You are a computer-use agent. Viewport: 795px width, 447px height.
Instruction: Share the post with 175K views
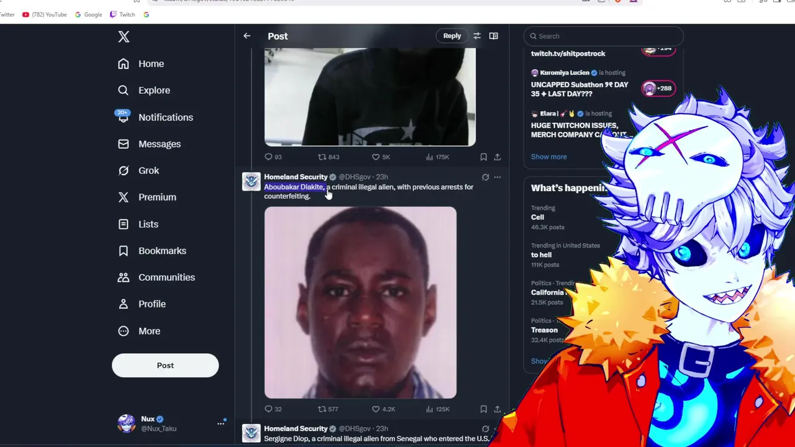pyautogui.click(x=497, y=157)
